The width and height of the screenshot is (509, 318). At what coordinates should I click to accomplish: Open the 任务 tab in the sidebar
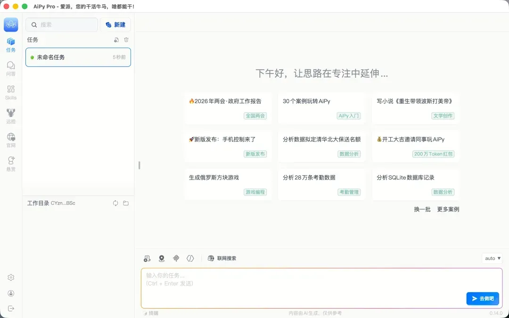11,45
